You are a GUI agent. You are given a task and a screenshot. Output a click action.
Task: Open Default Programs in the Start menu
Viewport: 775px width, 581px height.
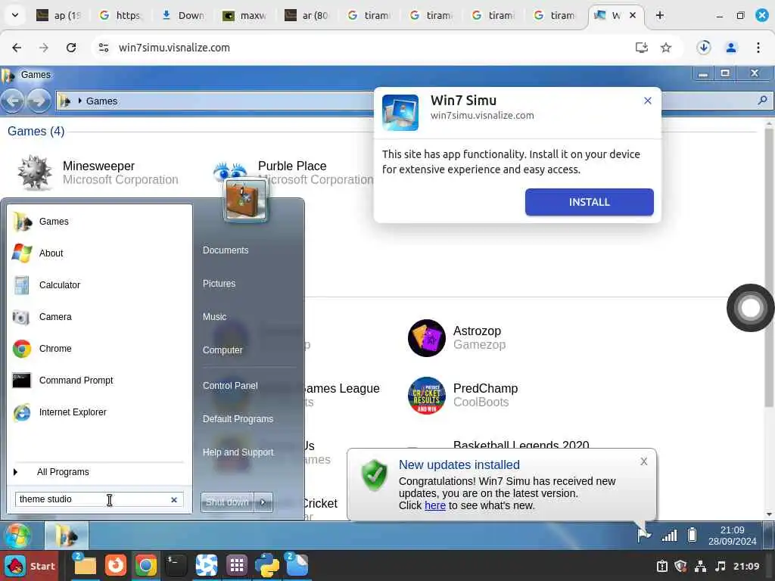[x=238, y=419]
